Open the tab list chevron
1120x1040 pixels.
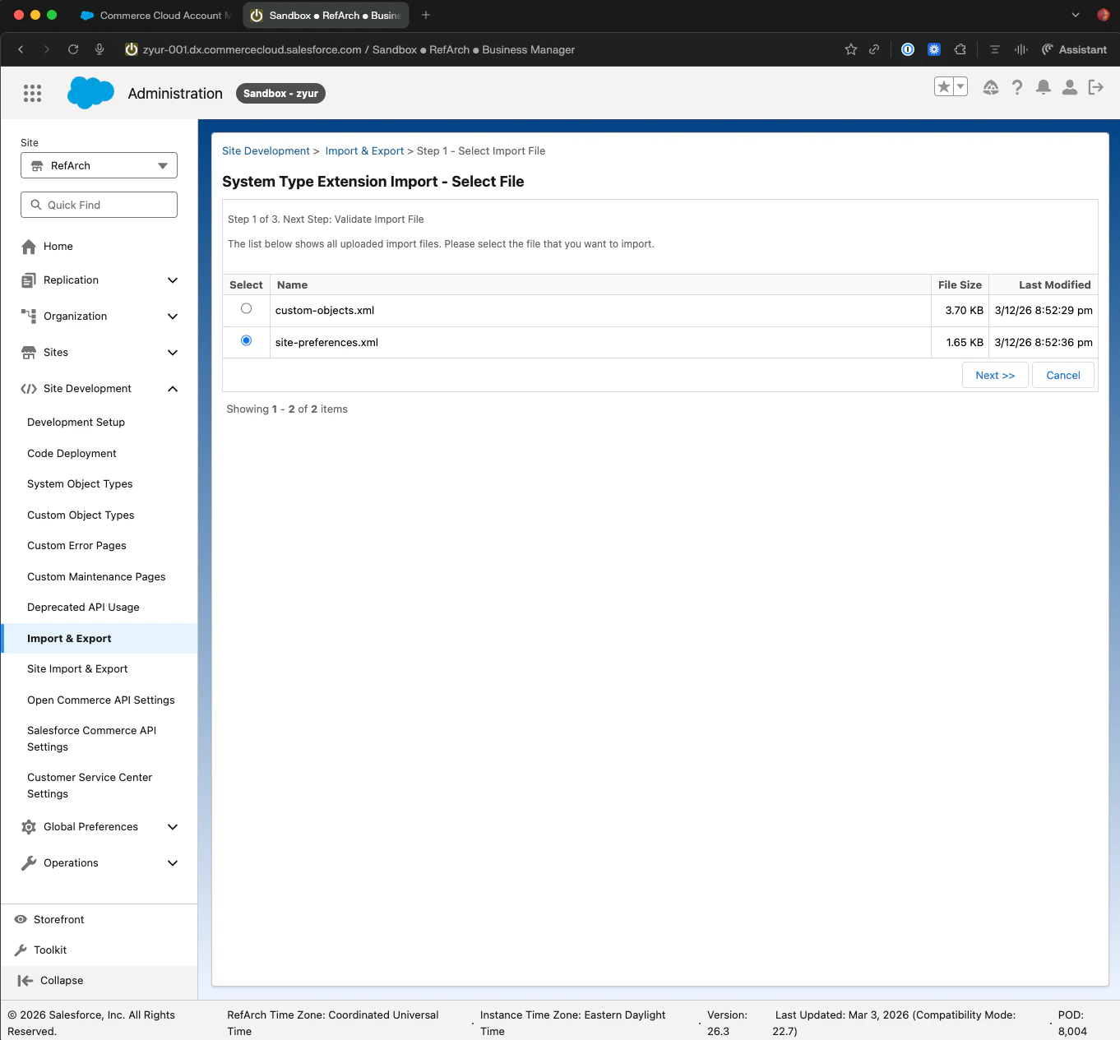coord(1076,15)
